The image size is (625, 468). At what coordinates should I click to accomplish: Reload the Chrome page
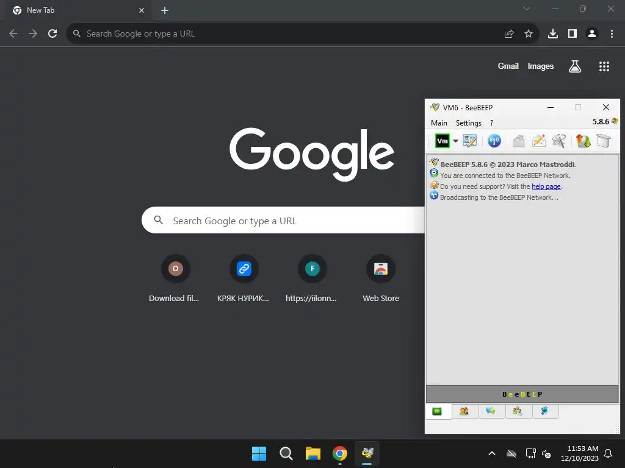point(52,34)
